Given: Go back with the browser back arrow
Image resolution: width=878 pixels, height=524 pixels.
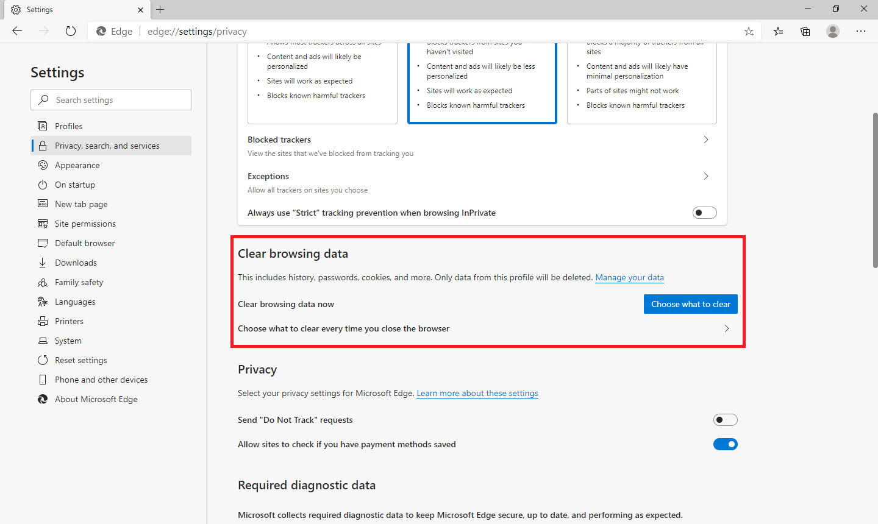Looking at the screenshot, I should pyautogui.click(x=17, y=31).
